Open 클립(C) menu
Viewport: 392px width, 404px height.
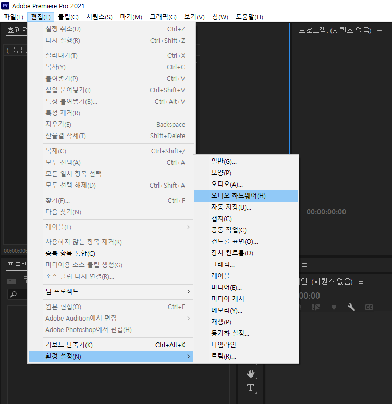point(68,17)
